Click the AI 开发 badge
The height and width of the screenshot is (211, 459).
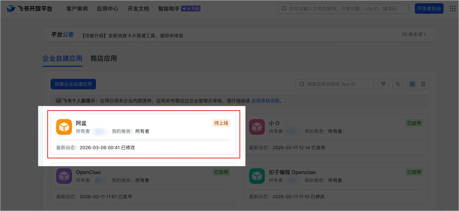(x=191, y=9)
